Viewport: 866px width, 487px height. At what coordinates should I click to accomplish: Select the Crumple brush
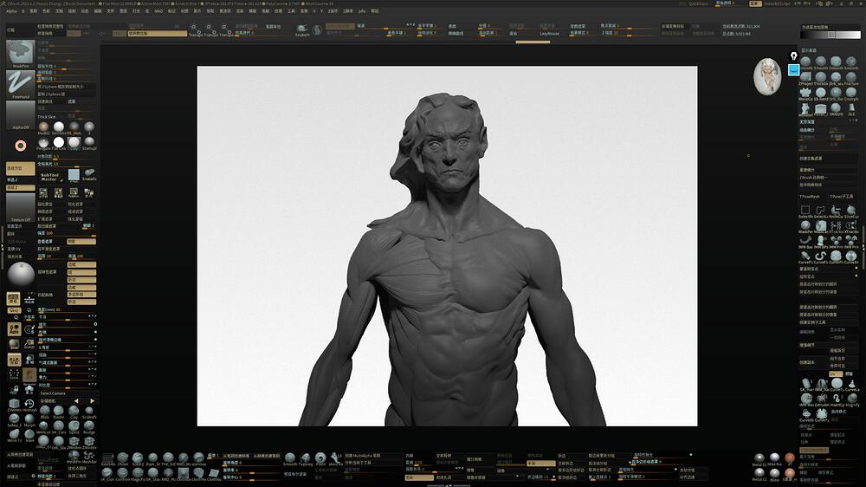coord(851,93)
